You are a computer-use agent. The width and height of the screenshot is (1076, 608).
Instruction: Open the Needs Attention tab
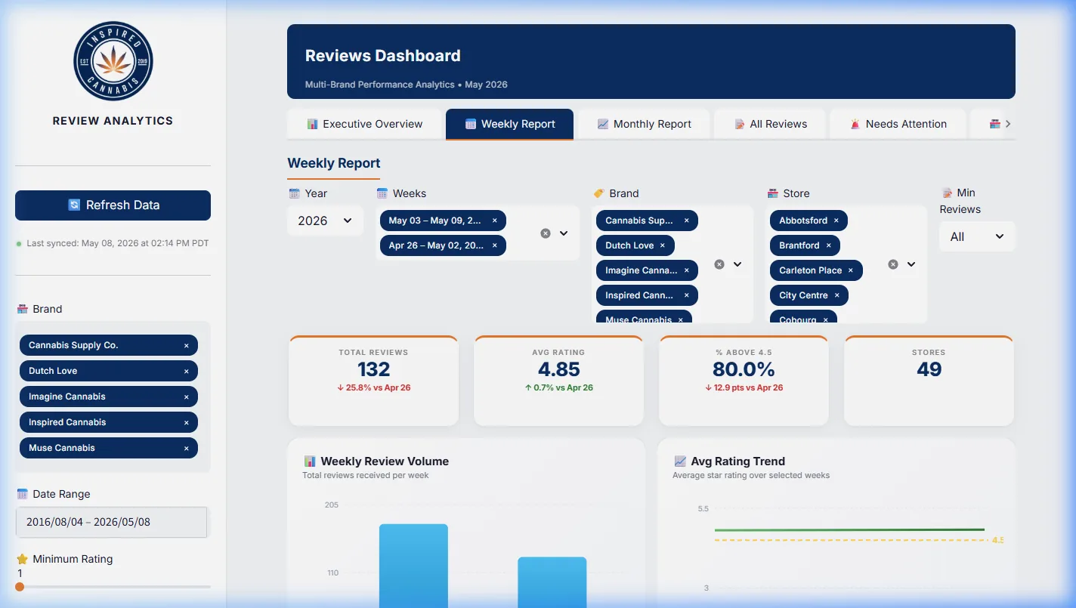[898, 124]
